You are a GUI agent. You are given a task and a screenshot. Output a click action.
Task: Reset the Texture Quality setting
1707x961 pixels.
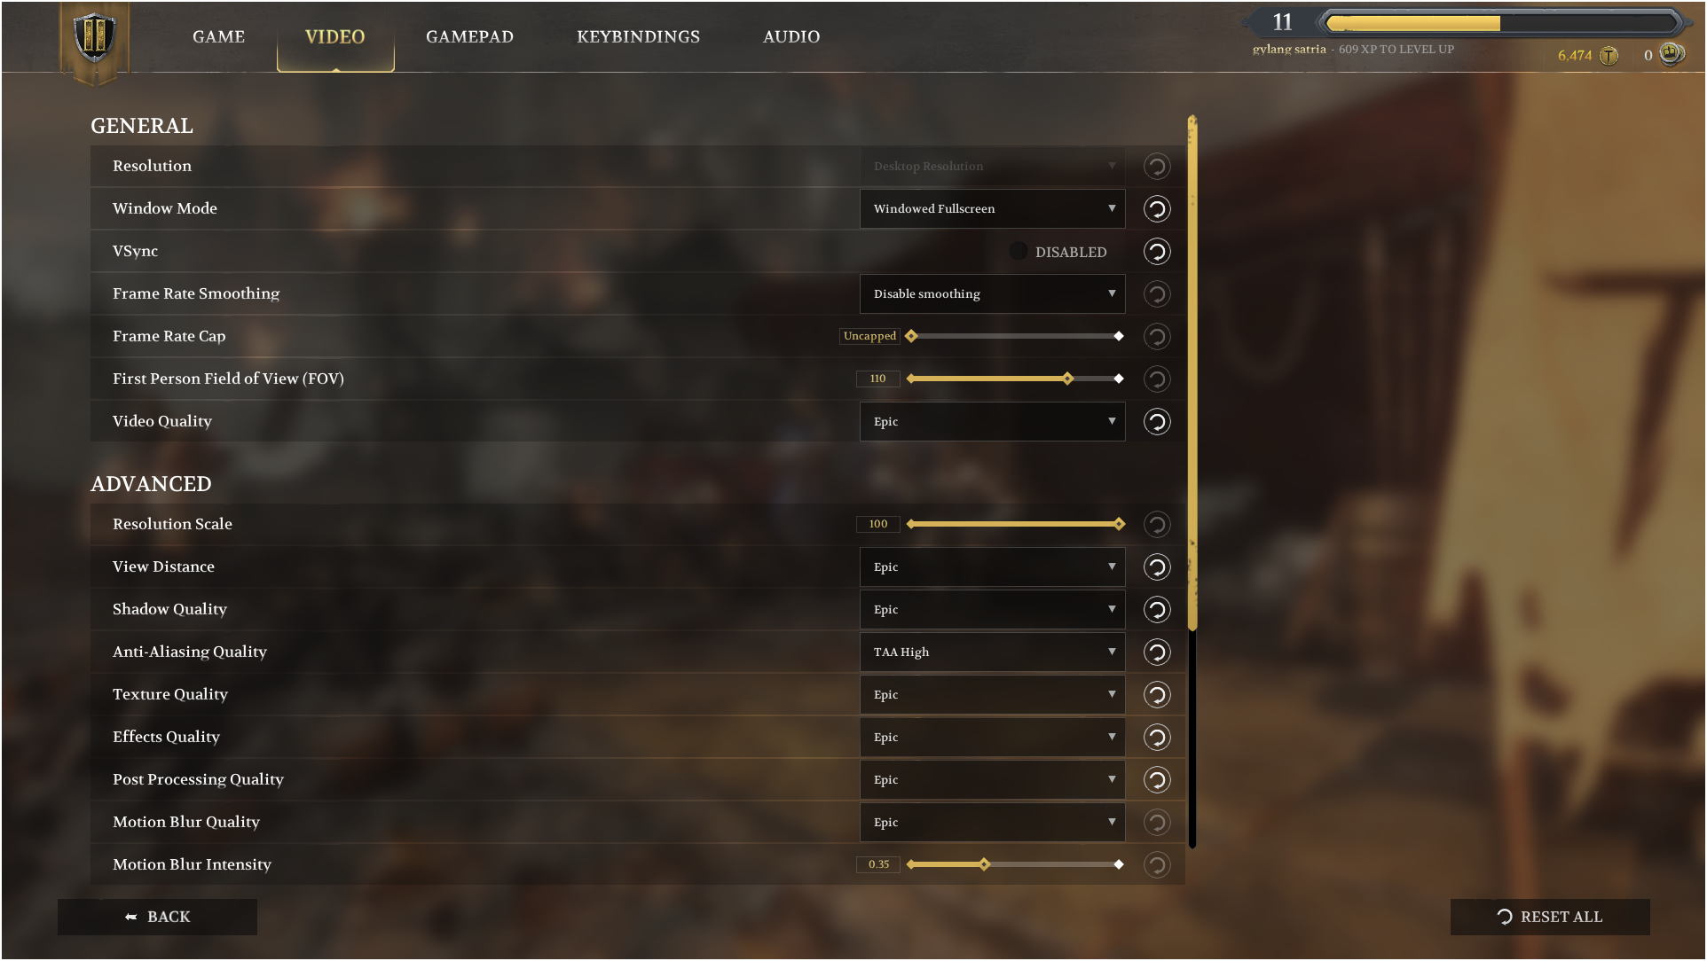pos(1156,694)
